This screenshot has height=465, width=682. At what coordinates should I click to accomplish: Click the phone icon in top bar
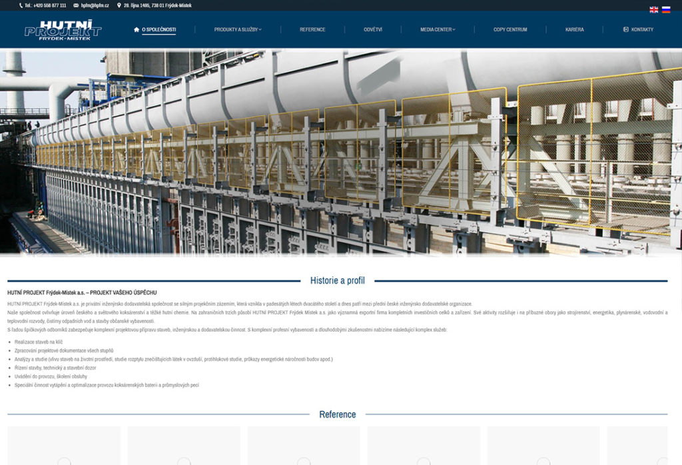21,5
